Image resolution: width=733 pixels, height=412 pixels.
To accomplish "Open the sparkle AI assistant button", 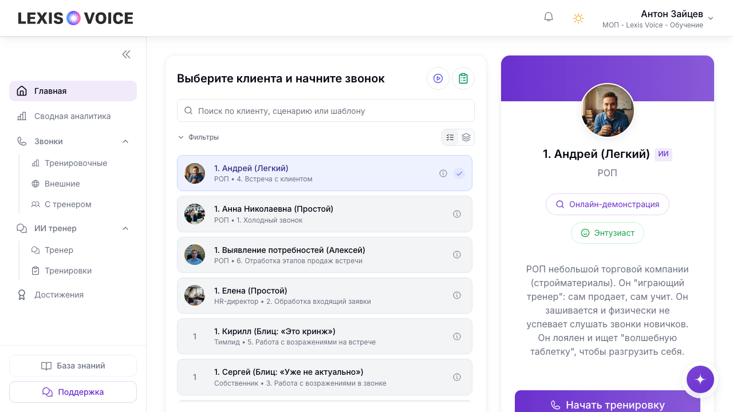I will click(700, 379).
